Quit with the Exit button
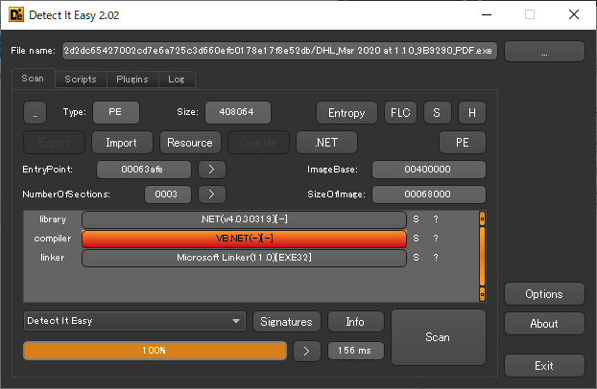 [544, 366]
